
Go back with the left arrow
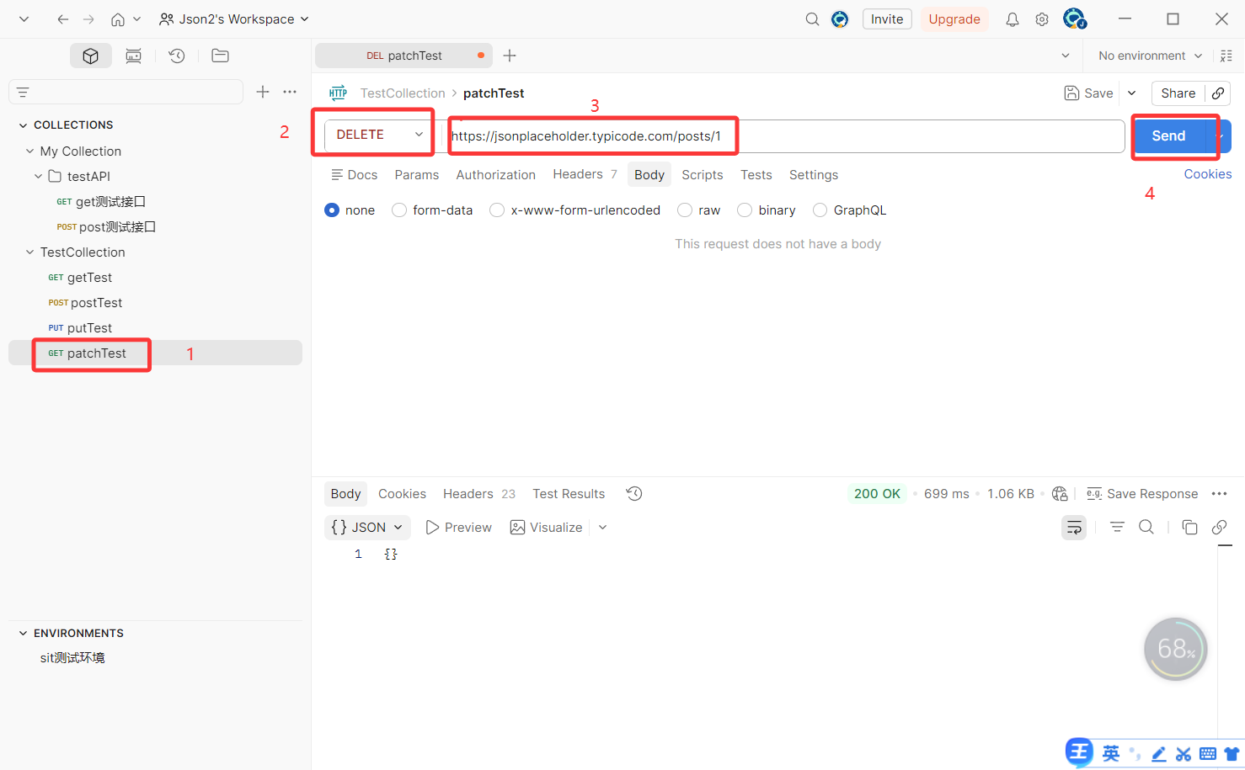(63, 19)
